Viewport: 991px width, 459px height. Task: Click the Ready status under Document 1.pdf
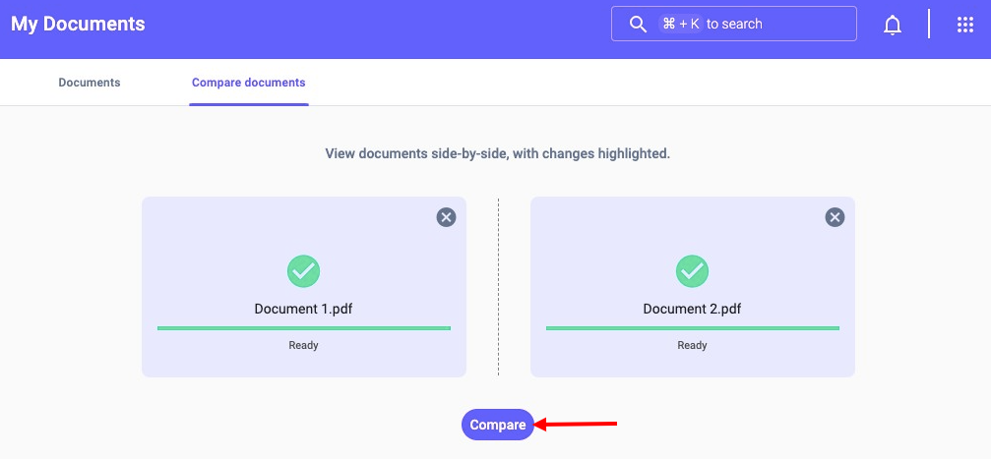point(303,345)
